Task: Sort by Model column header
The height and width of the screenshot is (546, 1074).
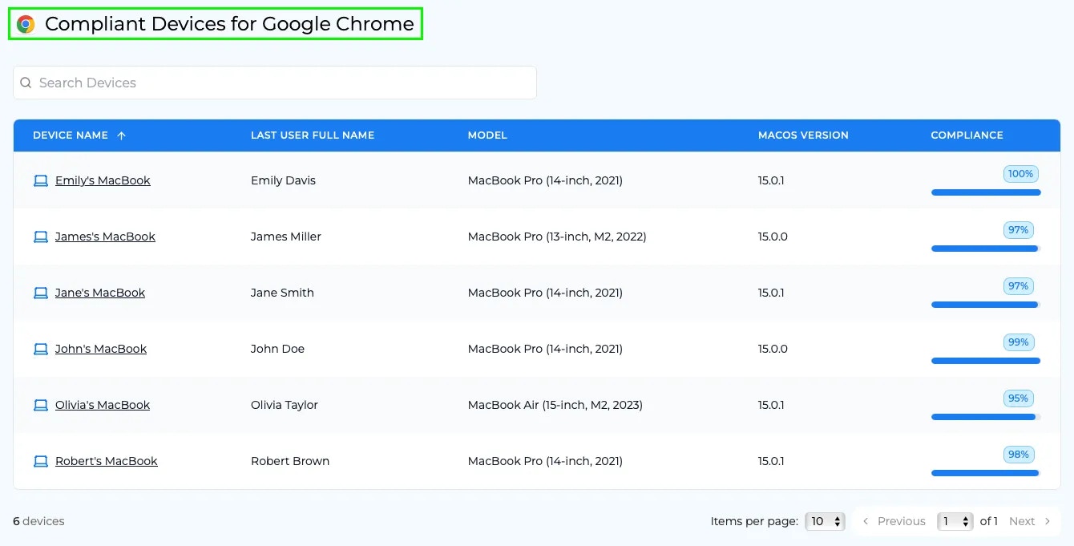Action: point(487,135)
